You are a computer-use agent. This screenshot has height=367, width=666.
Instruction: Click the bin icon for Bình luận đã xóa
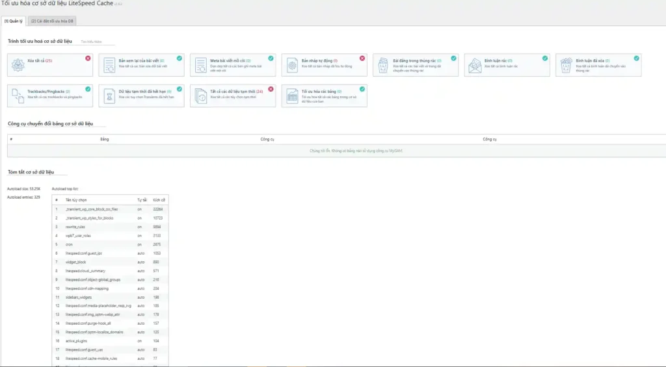click(x=566, y=66)
